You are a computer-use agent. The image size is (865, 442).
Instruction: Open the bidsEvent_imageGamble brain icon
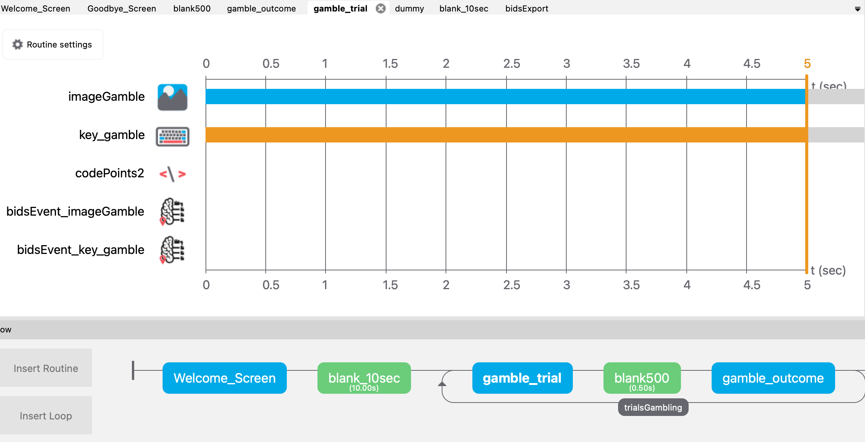172,211
